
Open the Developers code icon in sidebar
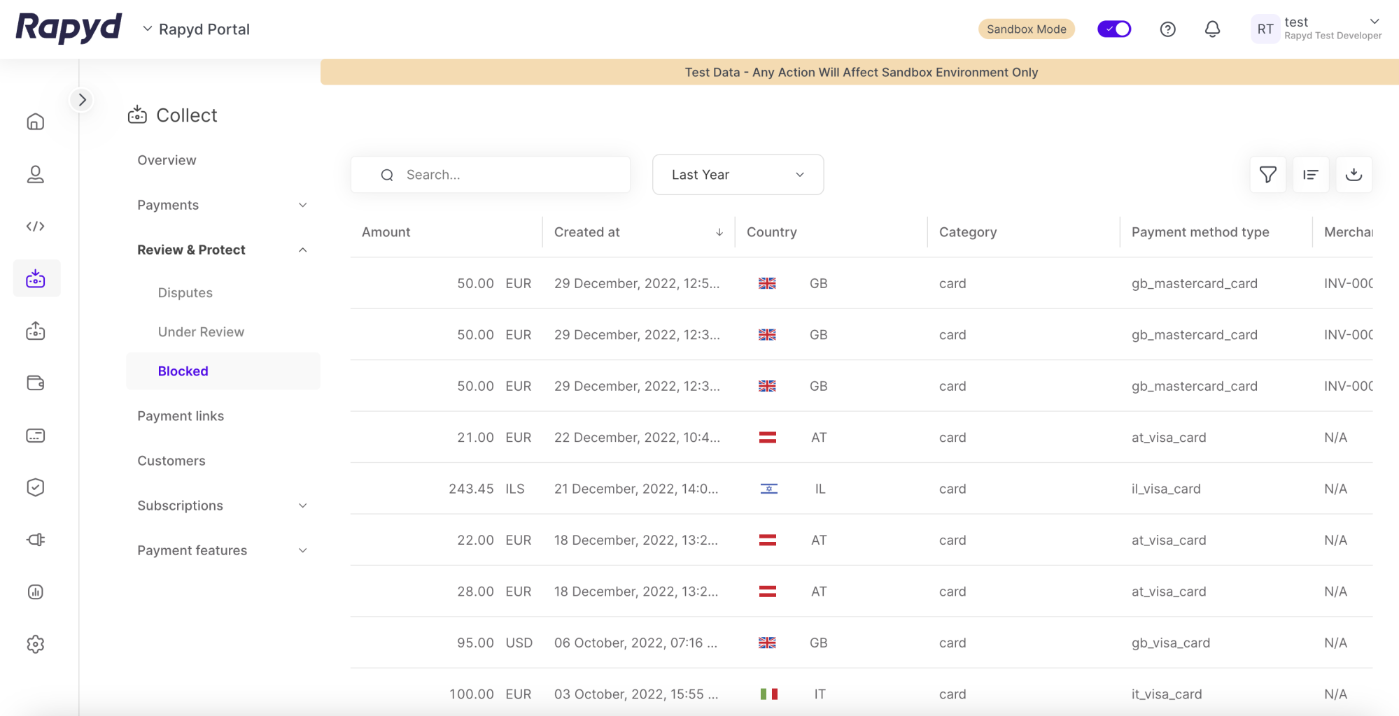point(36,227)
